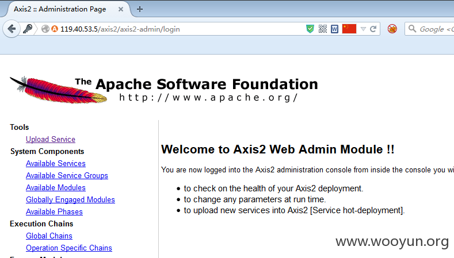Open Globally Engaged Modules link
The width and height of the screenshot is (454, 258).
[70, 199]
